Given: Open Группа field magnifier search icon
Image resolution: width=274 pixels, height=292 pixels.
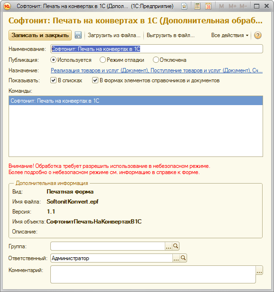Looking at the screenshot, I should 176,246.
